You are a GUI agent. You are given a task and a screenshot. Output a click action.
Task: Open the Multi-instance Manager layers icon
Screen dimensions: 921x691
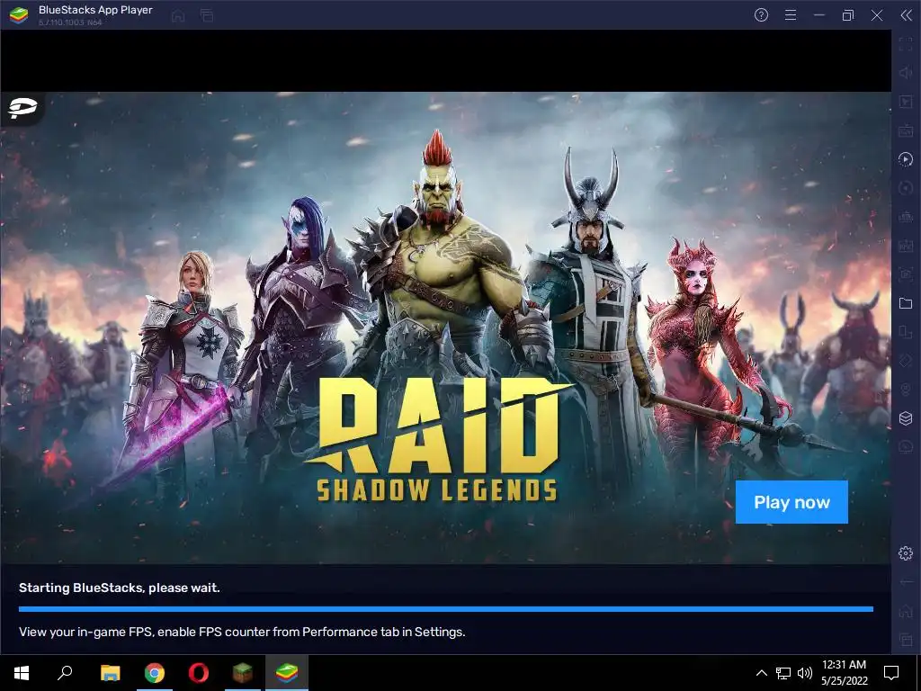(x=906, y=417)
